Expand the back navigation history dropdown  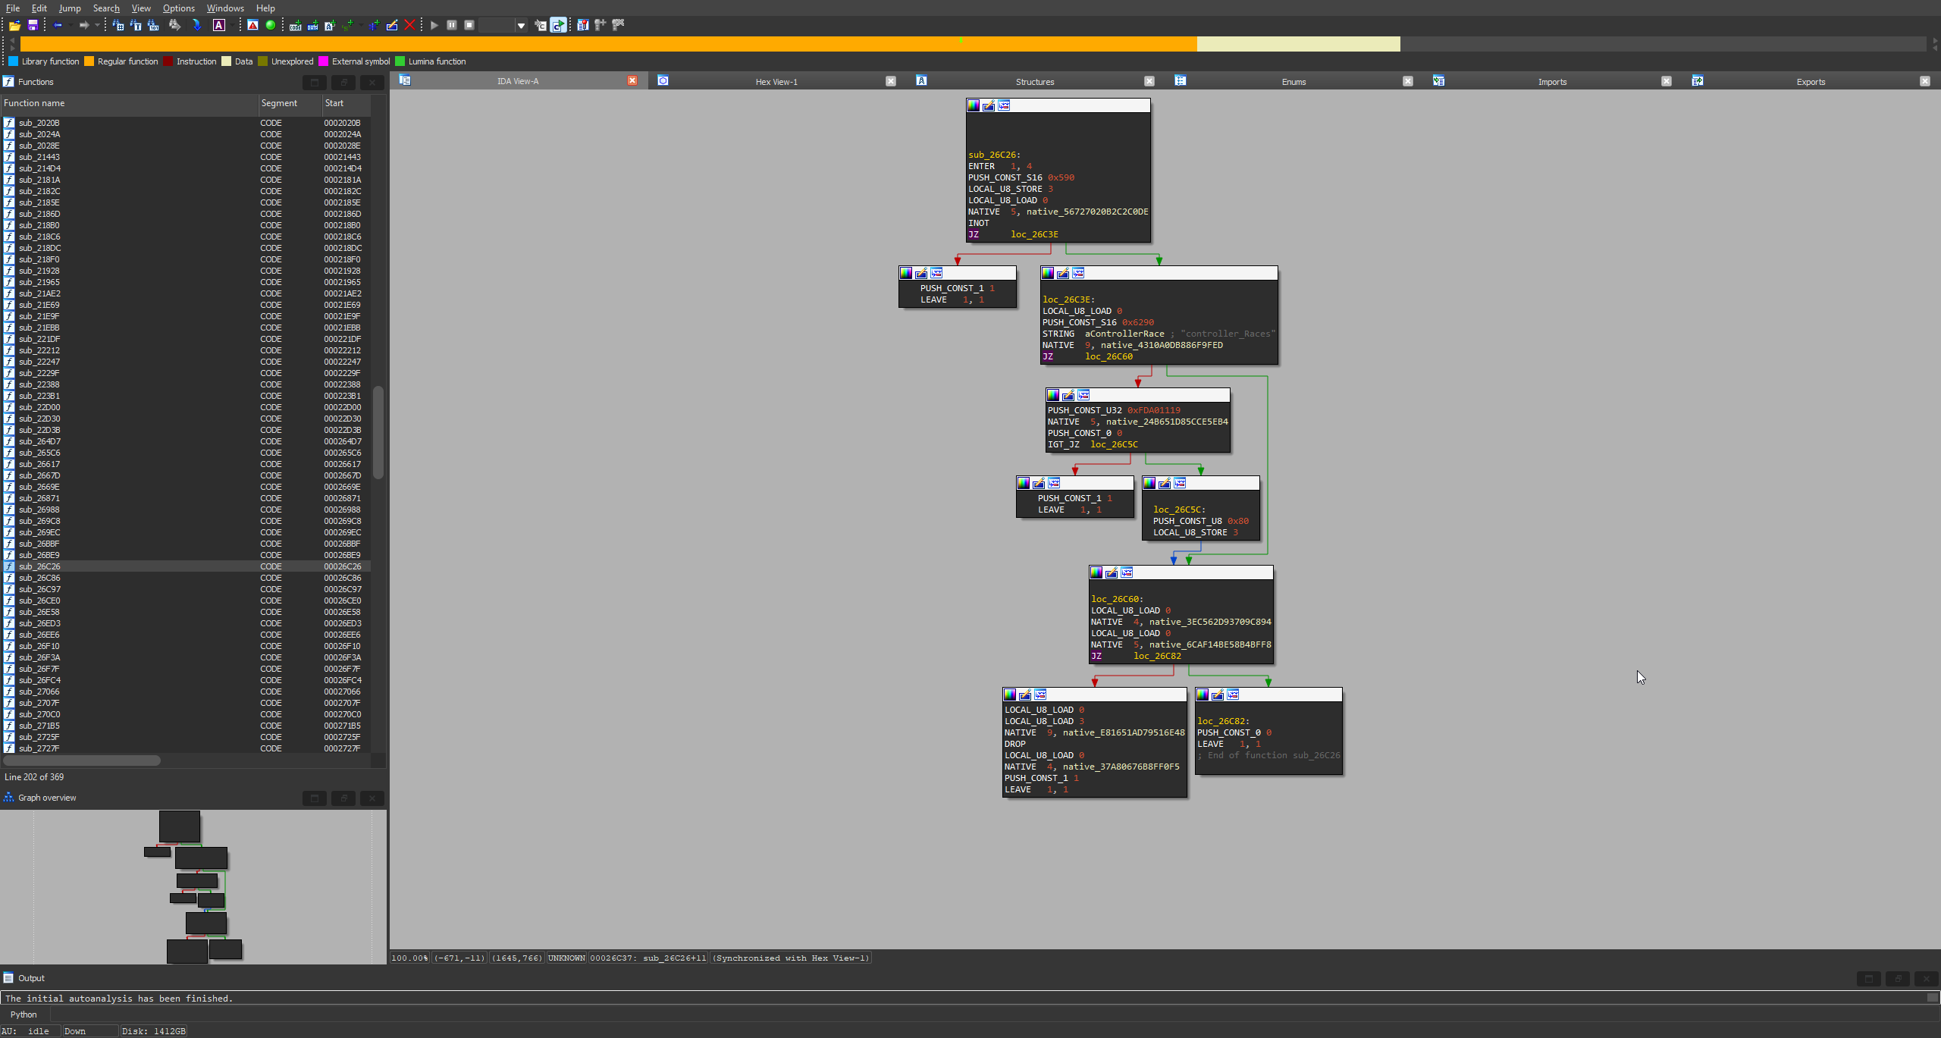point(70,25)
